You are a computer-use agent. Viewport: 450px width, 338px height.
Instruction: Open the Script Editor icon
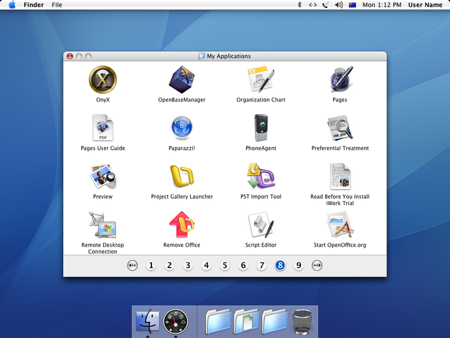pyautogui.click(x=261, y=225)
